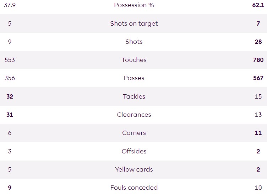Click the Touches row label

(134, 60)
